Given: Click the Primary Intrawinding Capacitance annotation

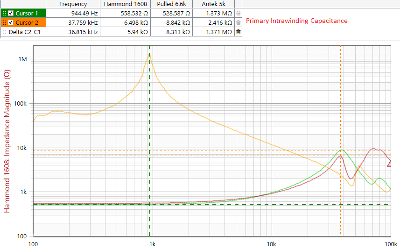Looking at the screenshot, I should pos(297,21).
